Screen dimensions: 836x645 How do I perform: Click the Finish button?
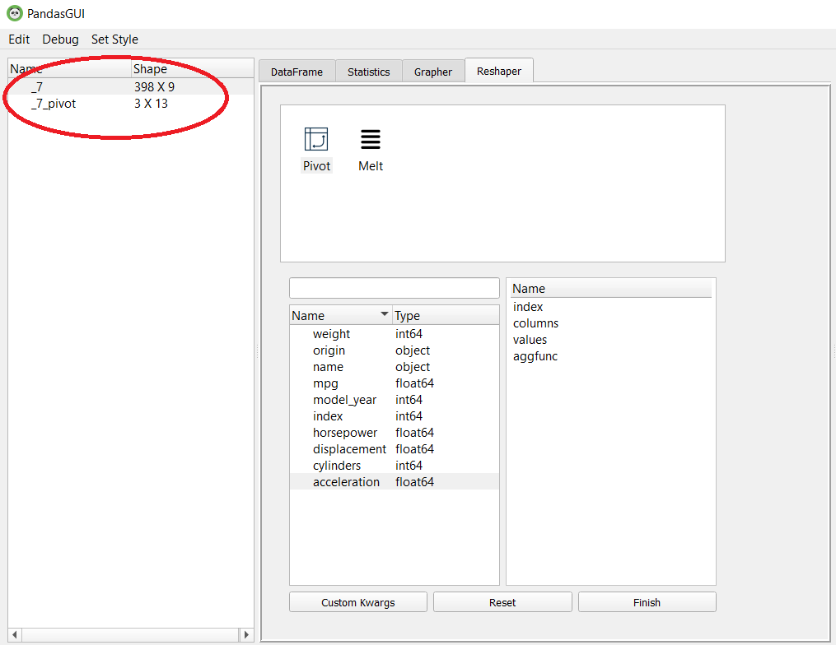(x=647, y=602)
